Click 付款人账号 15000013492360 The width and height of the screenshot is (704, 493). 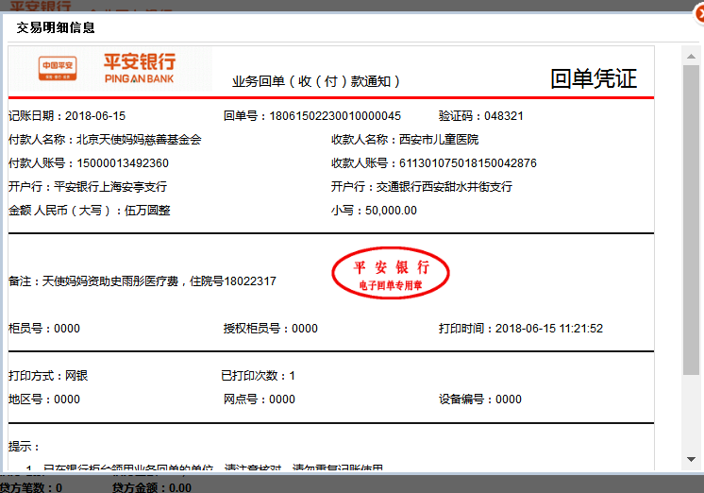89,163
